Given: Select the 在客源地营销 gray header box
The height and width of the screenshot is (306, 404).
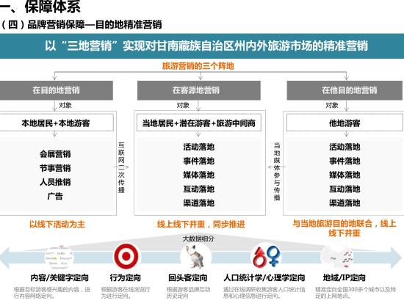Looking at the screenshot, I should (199, 90).
